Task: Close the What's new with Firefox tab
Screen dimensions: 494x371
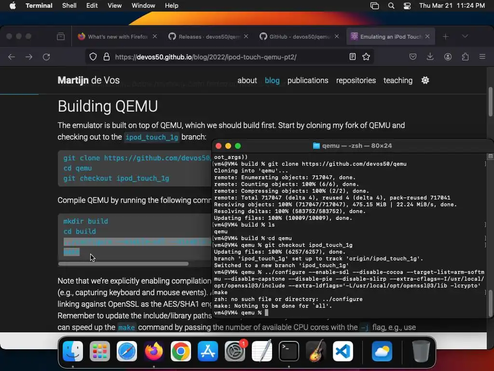Action: 155,37
